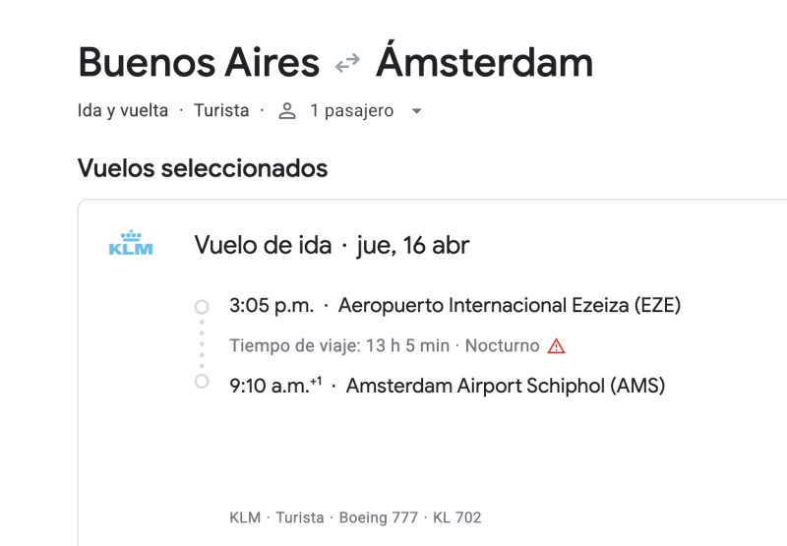Click the "Buenos Aires" origin title
The image size is (787, 546).
[x=199, y=63]
